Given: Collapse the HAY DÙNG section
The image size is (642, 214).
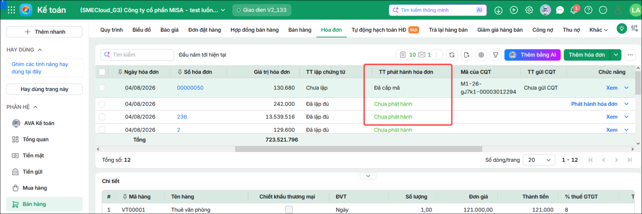Looking at the screenshot, I should [40, 50].
